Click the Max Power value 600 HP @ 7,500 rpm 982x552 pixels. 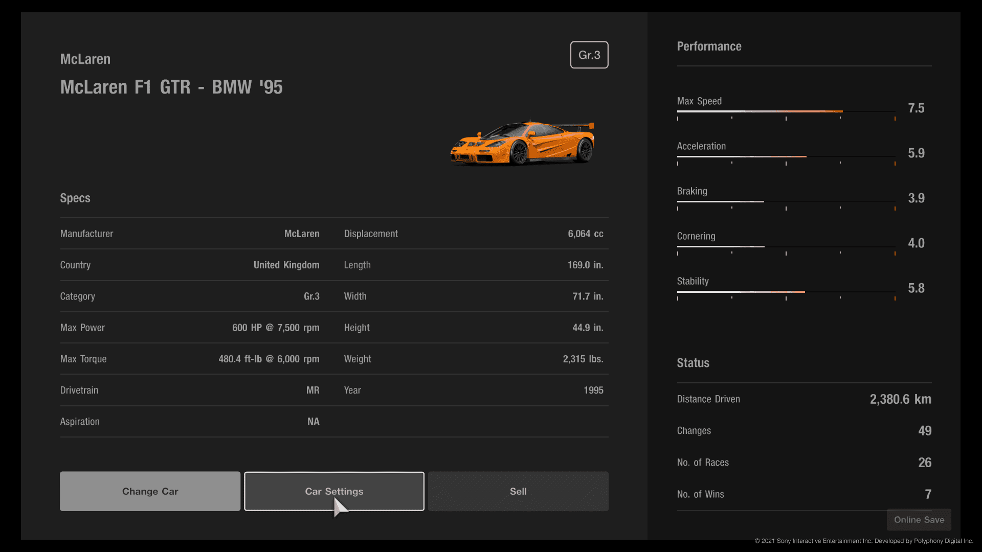tap(276, 328)
